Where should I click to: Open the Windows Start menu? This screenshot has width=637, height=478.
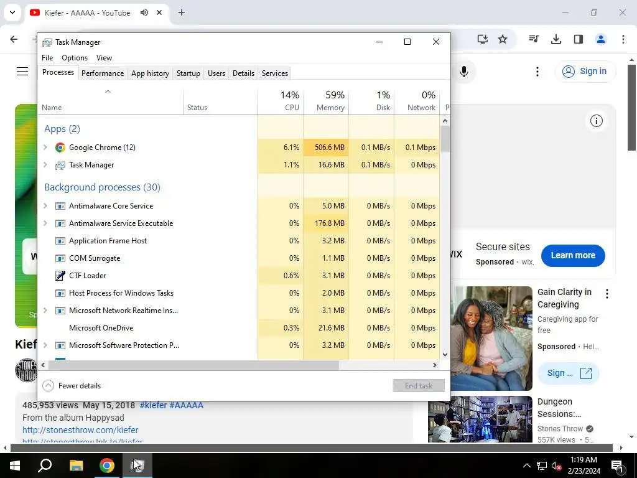click(15, 466)
